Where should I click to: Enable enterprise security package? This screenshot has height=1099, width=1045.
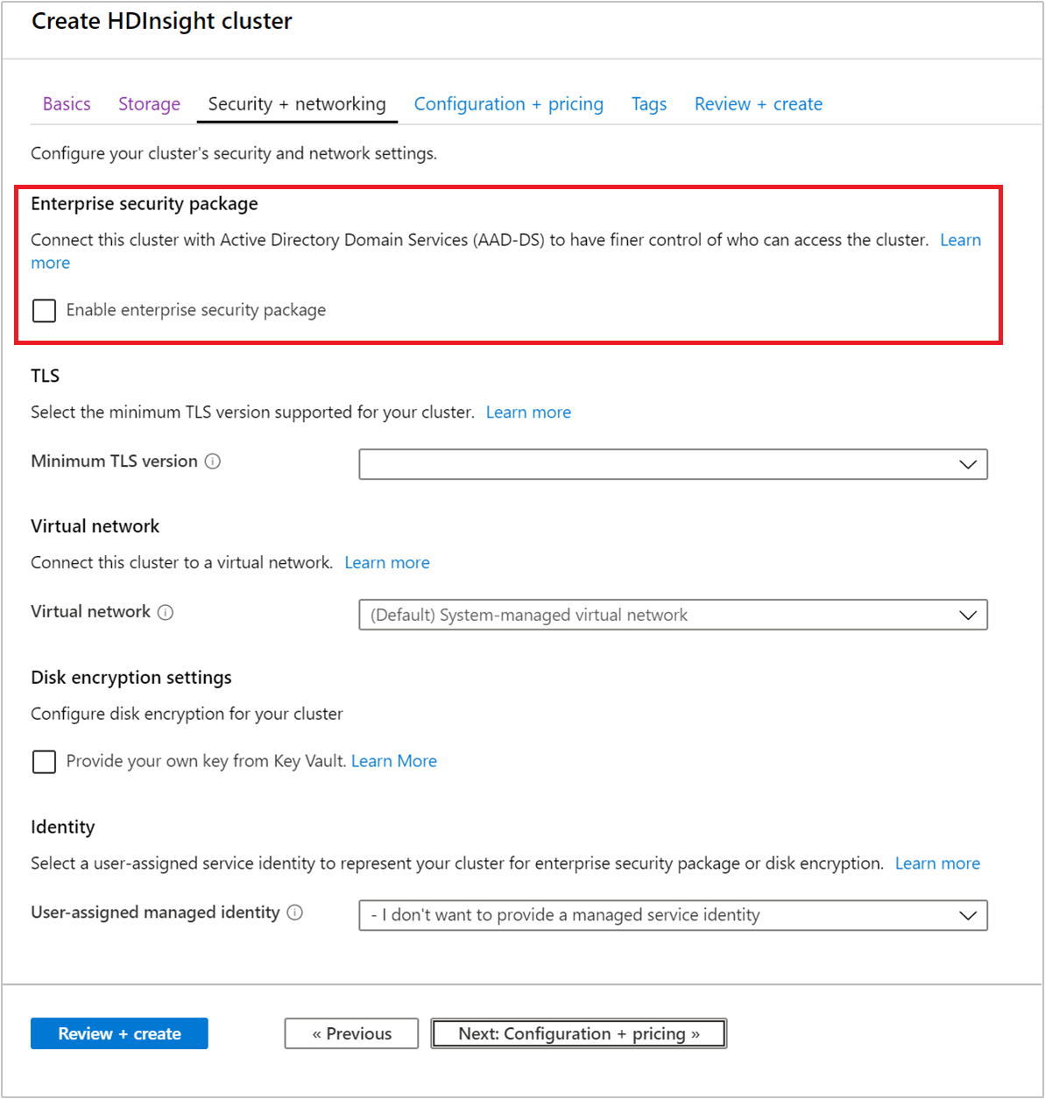pos(44,310)
